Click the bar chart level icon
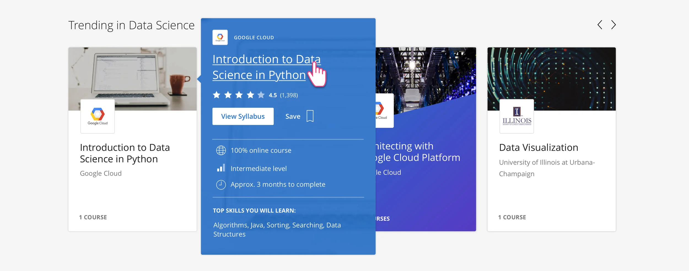The height and width of the screenshot is (271, 689). 221,168
